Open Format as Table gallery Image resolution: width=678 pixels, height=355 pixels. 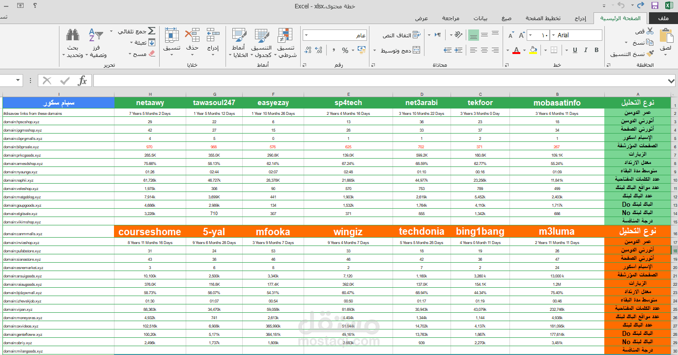pos(261,43)
